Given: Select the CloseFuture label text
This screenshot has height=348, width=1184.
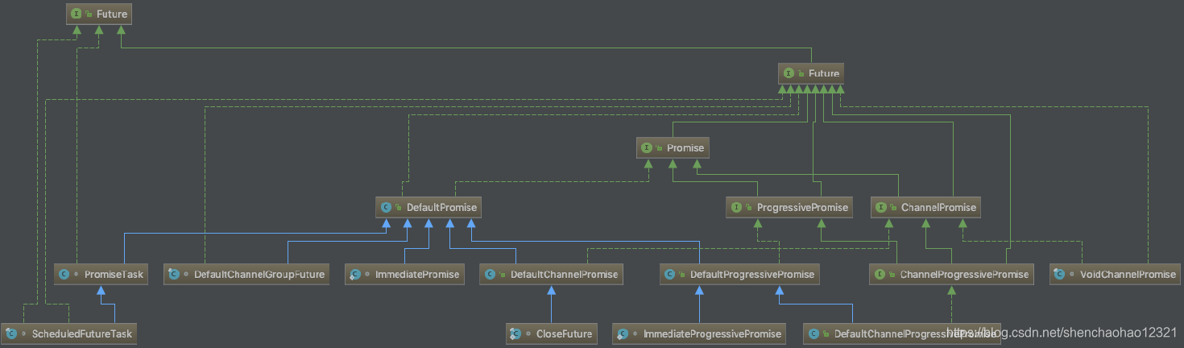Looking at the screenshot, I should coord(564,333).
